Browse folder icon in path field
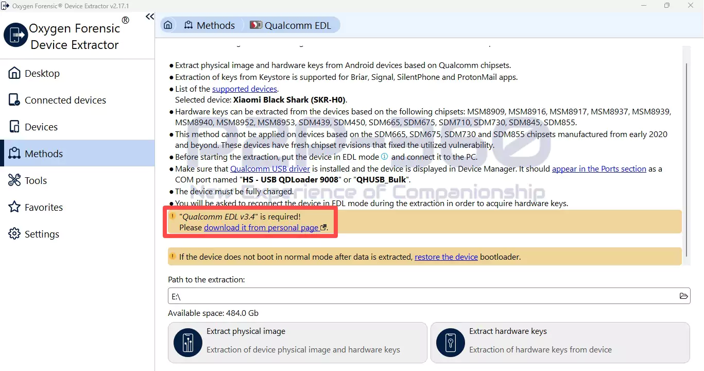704x371 pixels. pos(684,296)
